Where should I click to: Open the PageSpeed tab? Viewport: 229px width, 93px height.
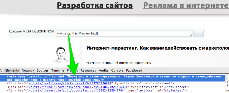134,71
